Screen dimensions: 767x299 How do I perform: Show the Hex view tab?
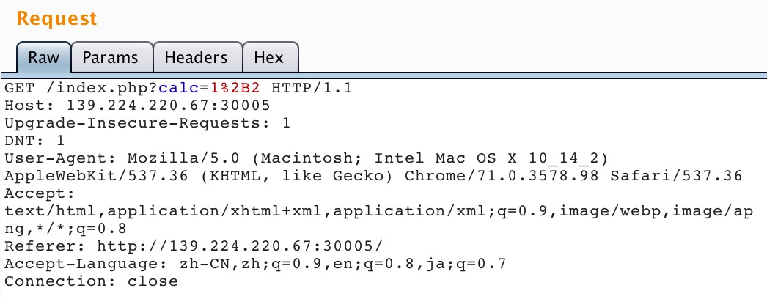coord(269,58)
